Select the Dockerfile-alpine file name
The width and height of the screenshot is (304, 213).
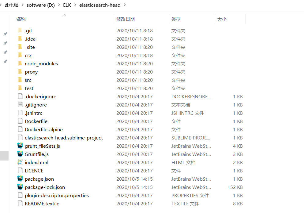click(x=44, y=129)
